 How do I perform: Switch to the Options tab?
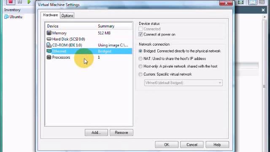click(x=67, y=16)
